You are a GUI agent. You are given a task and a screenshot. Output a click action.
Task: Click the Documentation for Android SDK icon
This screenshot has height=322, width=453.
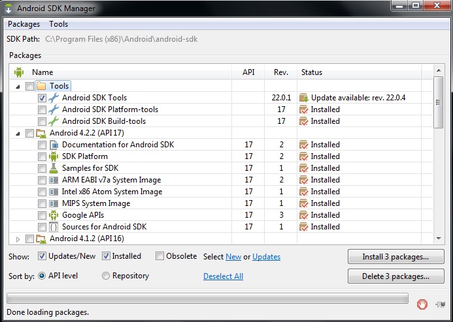pyautogui.click(x=54, y=145)
